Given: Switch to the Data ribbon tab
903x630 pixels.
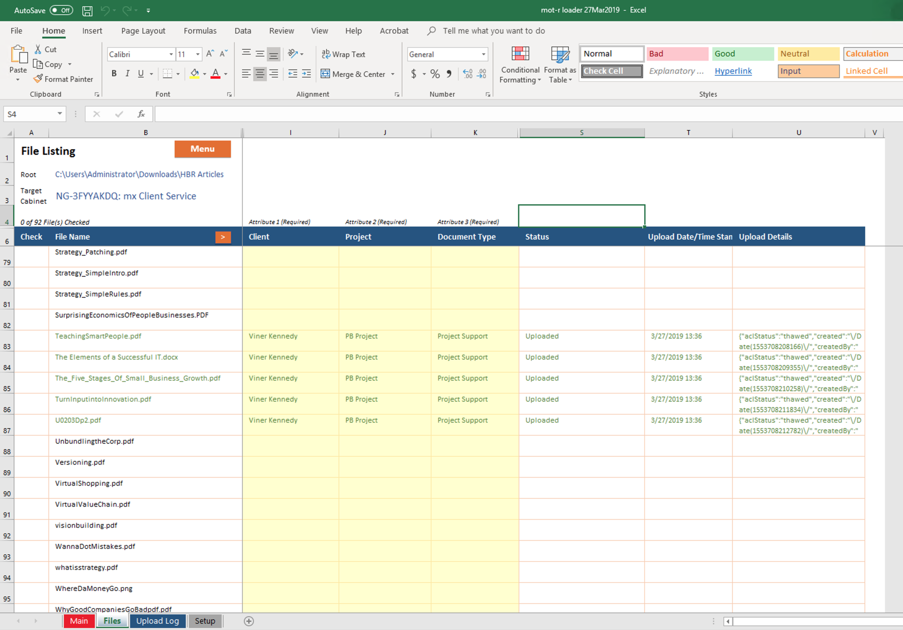Looking at the screenshot, I should (243, 31).
